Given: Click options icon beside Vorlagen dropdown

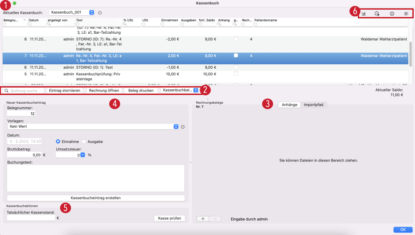Looking at the screenshot, I should [x=183, y=126].
